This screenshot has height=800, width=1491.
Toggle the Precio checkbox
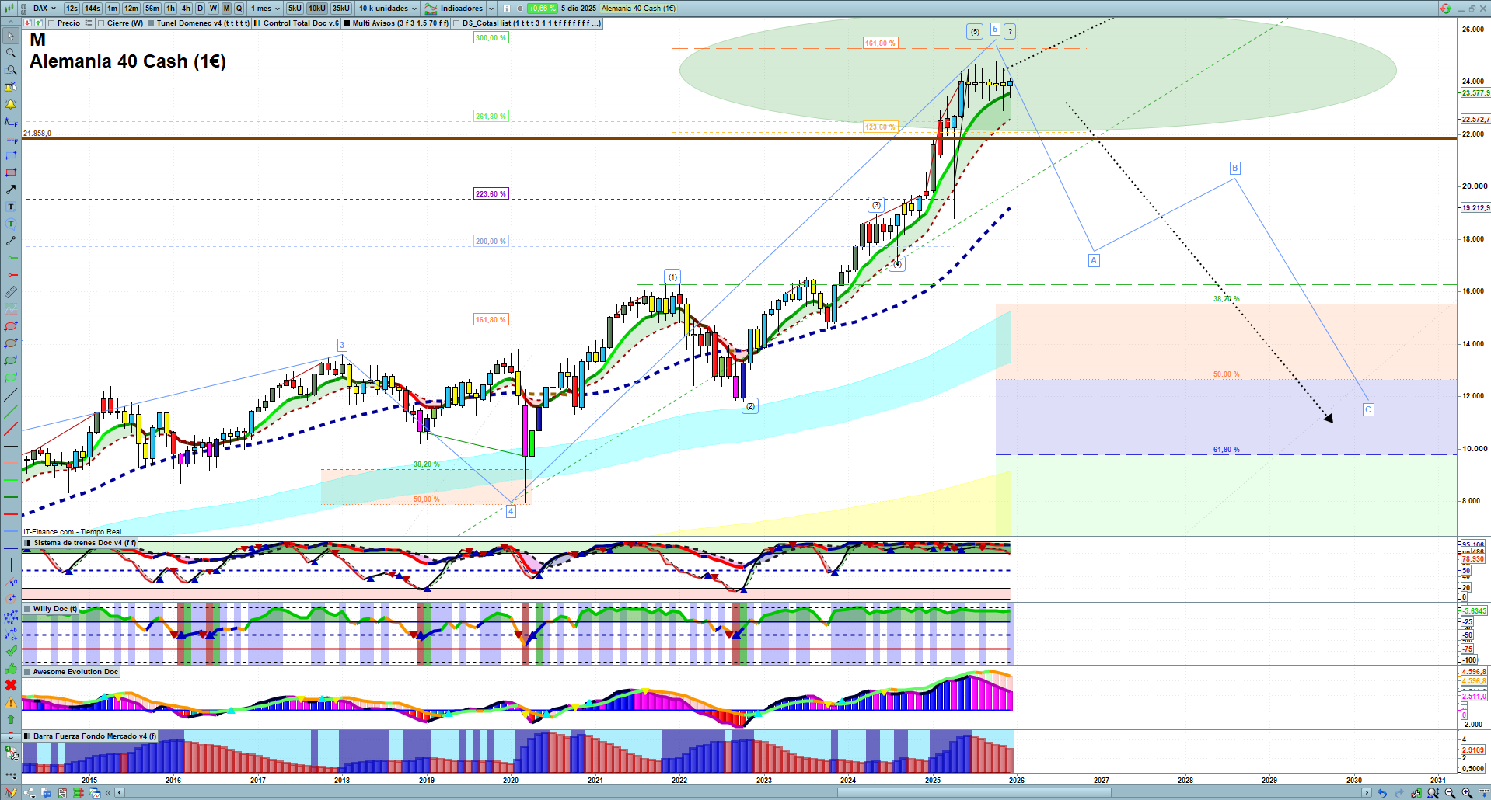click(x=51, y=23)
